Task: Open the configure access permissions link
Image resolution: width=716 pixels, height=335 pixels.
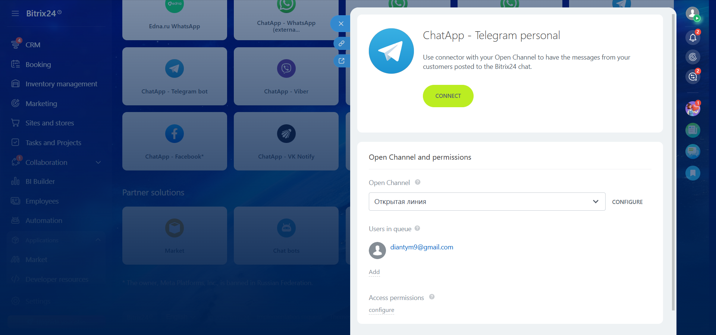Action: 381,310
